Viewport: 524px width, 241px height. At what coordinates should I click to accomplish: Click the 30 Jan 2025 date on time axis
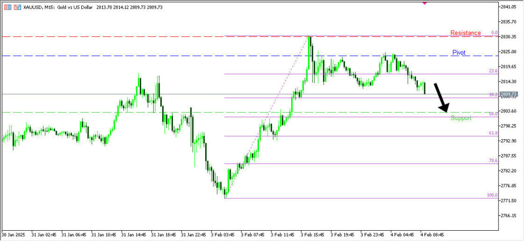point(14,235)
